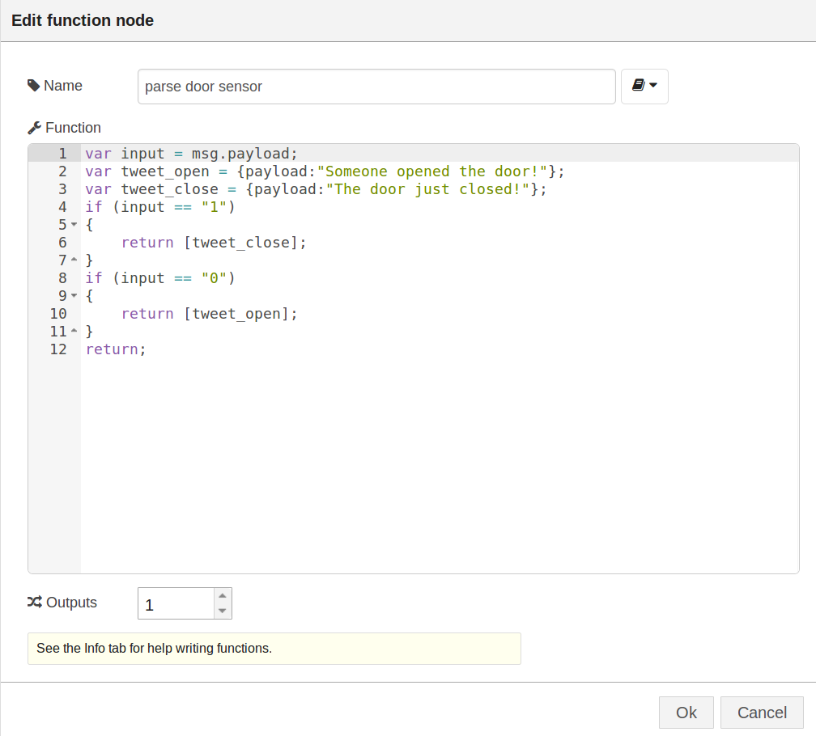Click the tag icon beside the Name label
Screen dimensions: 816x736
33,85
